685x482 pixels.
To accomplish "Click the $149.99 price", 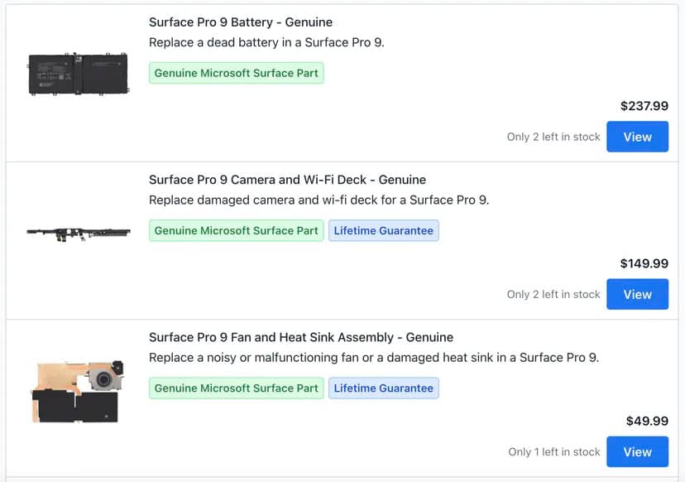I will point(644,263).
